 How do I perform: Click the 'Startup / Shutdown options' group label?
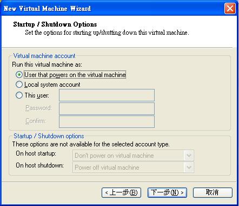point(49,136)
